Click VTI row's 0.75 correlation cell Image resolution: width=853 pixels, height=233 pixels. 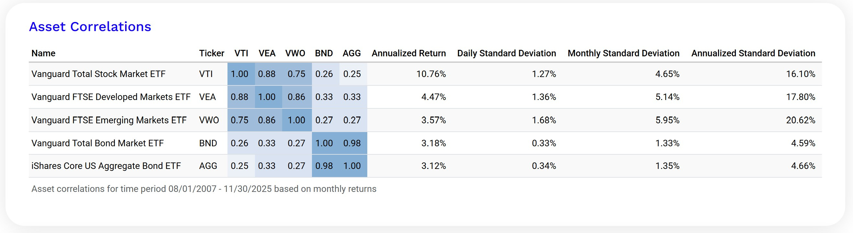(x=296, y=74)
